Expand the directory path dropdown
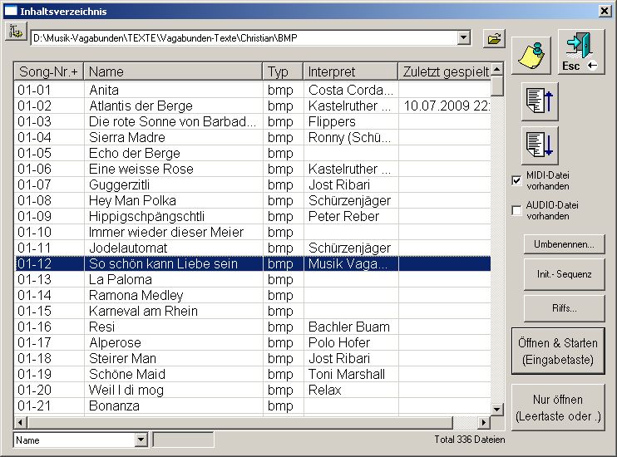Screen dimensions: 617x457 [x=464, y=38]
